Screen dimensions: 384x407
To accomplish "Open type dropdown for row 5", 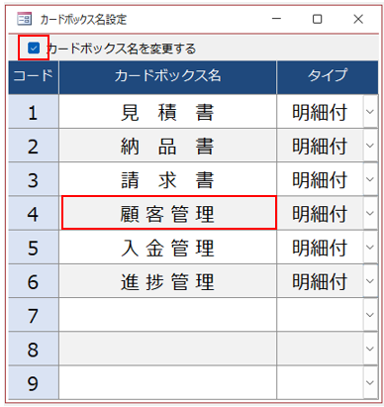I will pyautogui.click(x=370, y=248).
